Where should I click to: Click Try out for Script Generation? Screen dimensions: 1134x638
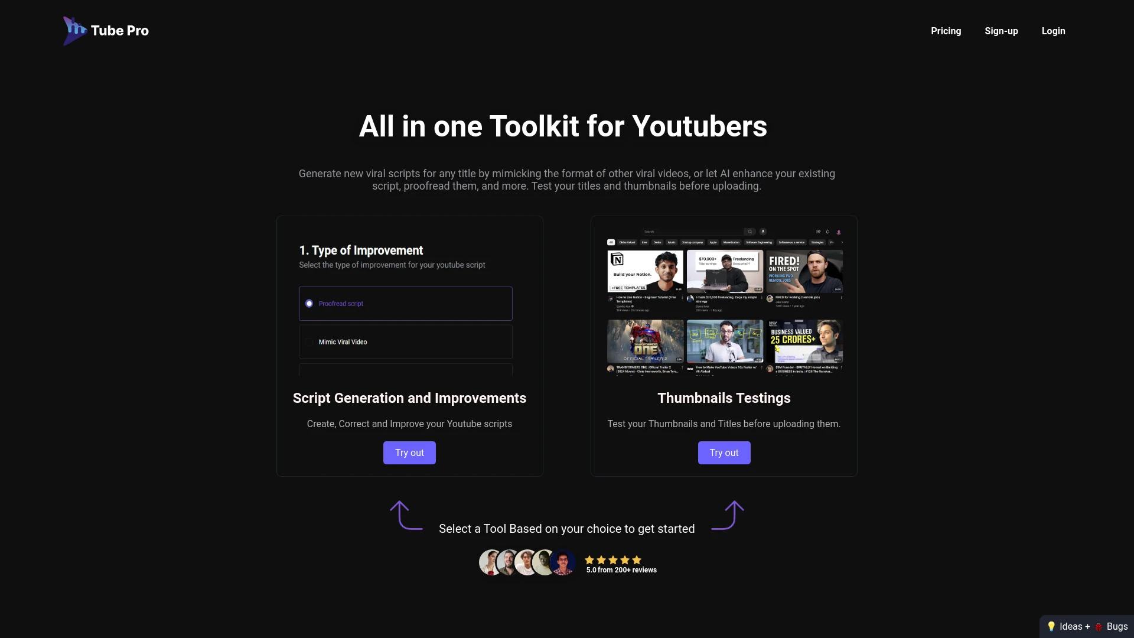pyautogui.click(x=409, y=452)
